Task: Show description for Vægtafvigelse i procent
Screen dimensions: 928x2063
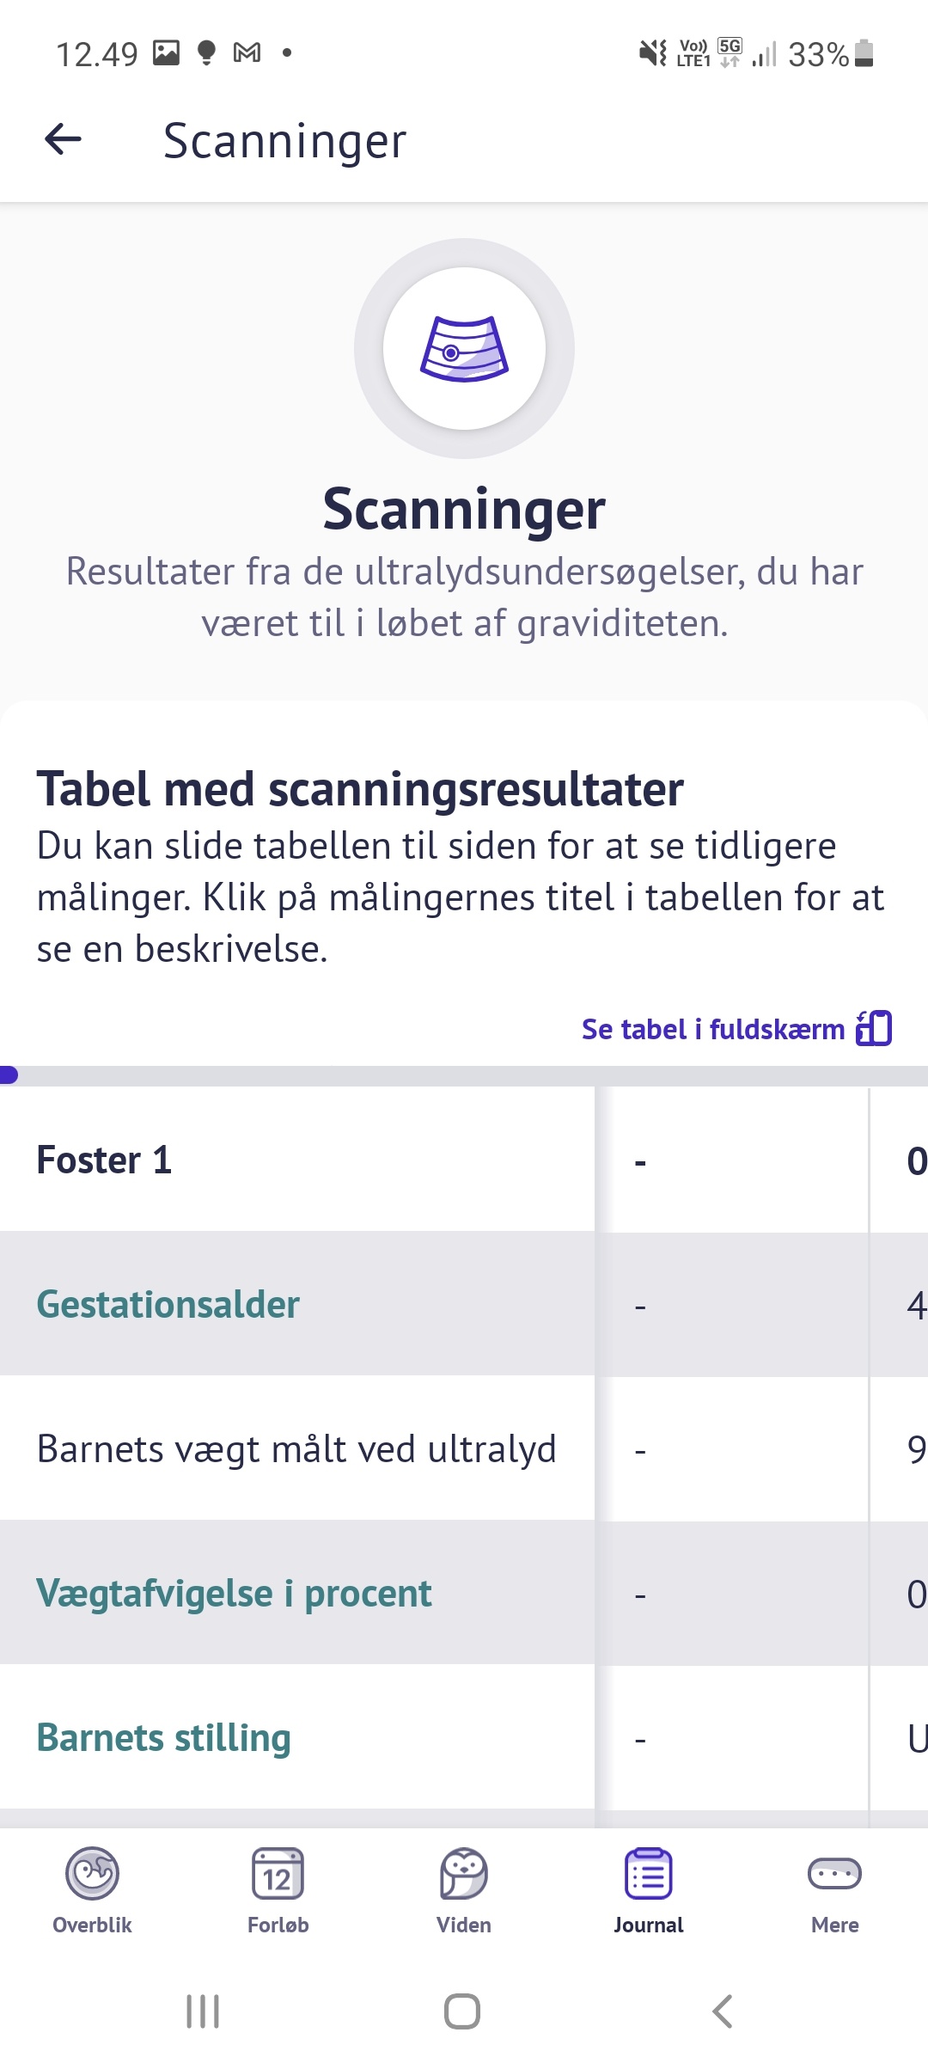Action: point(234,1593)
